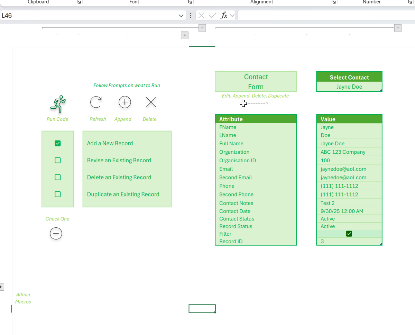Screen dimensions: 415x335
Task: Select the Contact Status attribute cell
Action: (x=256, y=219)
